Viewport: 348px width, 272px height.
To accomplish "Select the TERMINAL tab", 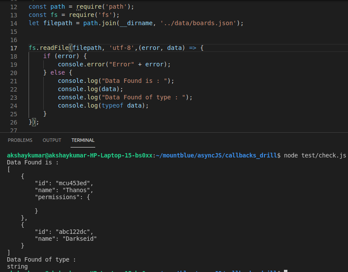I will pyautogui.click(x=83, y=140).
